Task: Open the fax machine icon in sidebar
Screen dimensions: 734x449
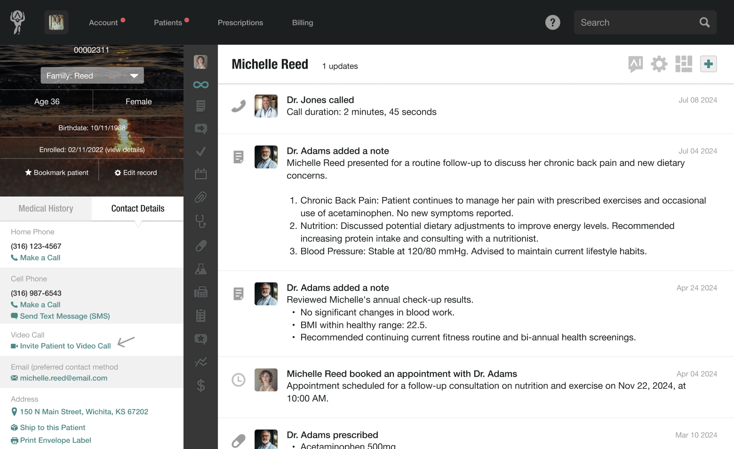Action: pos(201,292)
